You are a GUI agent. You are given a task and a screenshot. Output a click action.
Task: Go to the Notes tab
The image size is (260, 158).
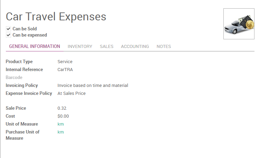point(164,47)
